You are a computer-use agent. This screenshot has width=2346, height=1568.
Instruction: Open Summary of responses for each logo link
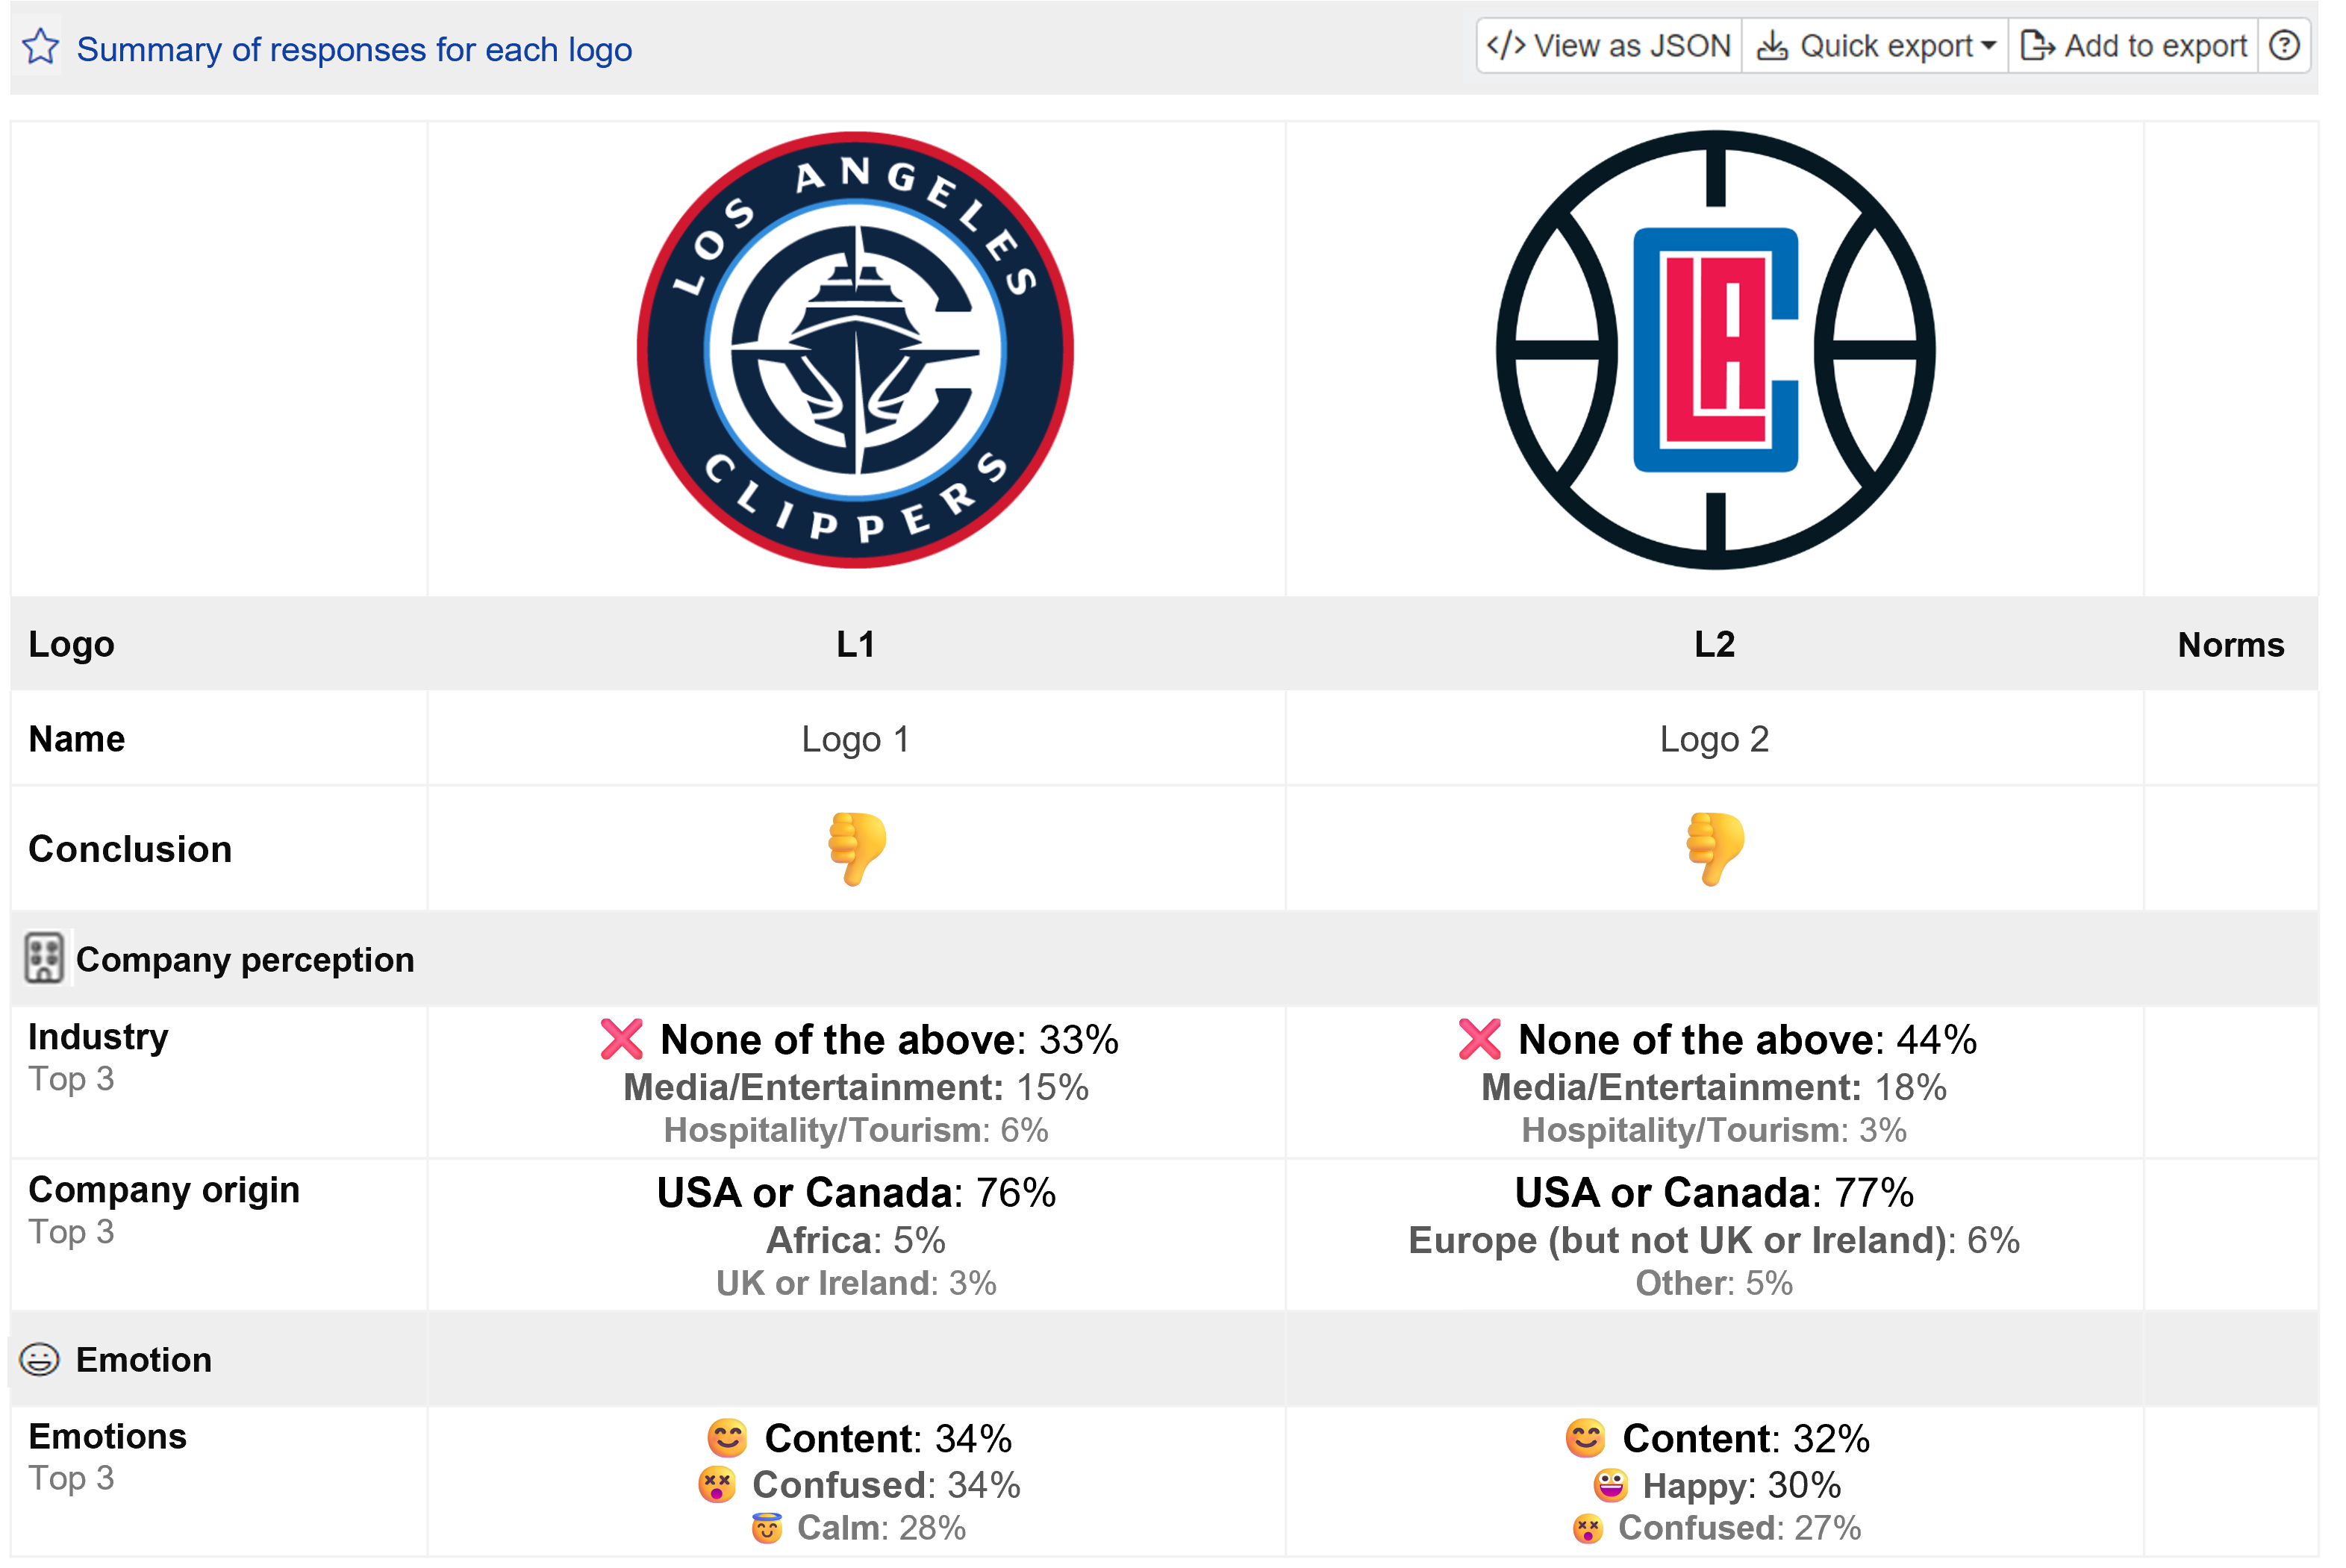click(x=354, y=49)
